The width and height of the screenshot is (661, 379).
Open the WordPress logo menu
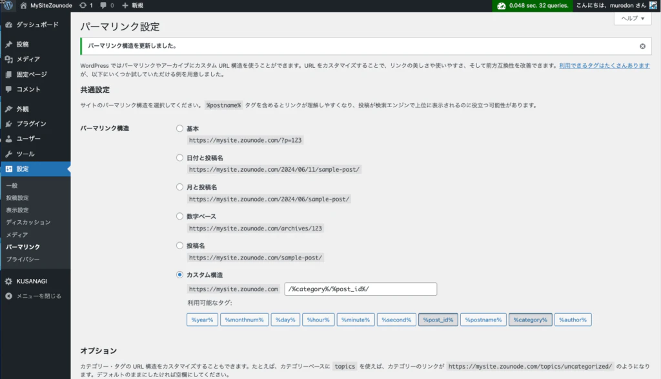coord(8,5)
